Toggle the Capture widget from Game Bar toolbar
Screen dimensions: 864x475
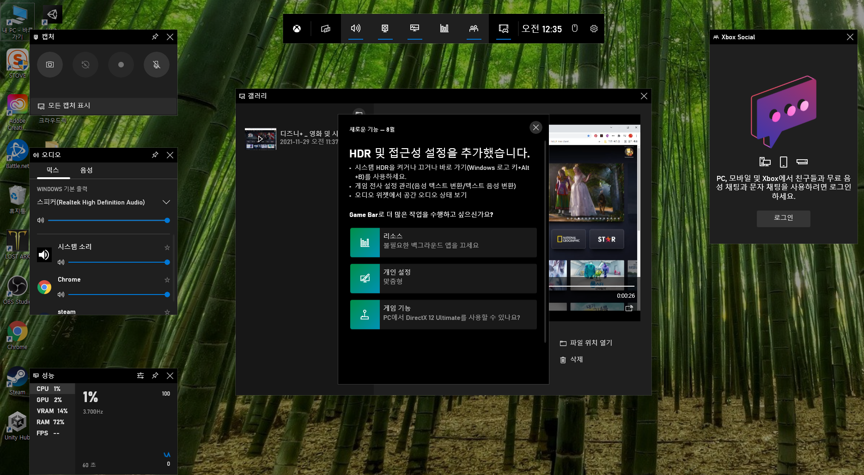tap(385, 29)
